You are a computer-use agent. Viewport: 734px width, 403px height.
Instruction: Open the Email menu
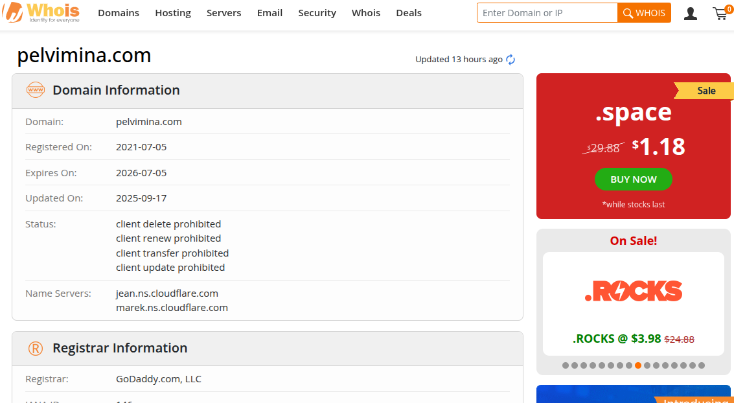click(x=270, y=13)
